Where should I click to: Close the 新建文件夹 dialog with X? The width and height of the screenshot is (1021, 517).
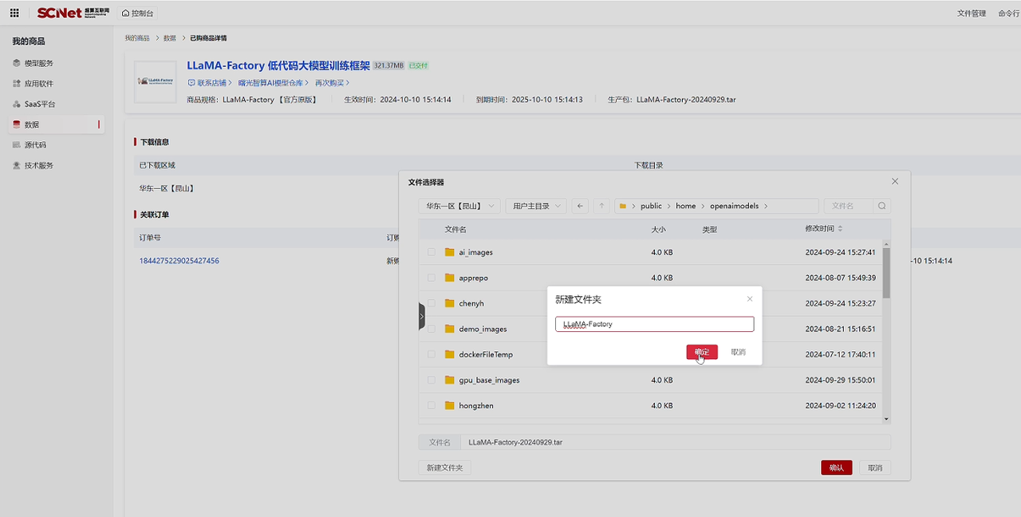click(749, 299)
